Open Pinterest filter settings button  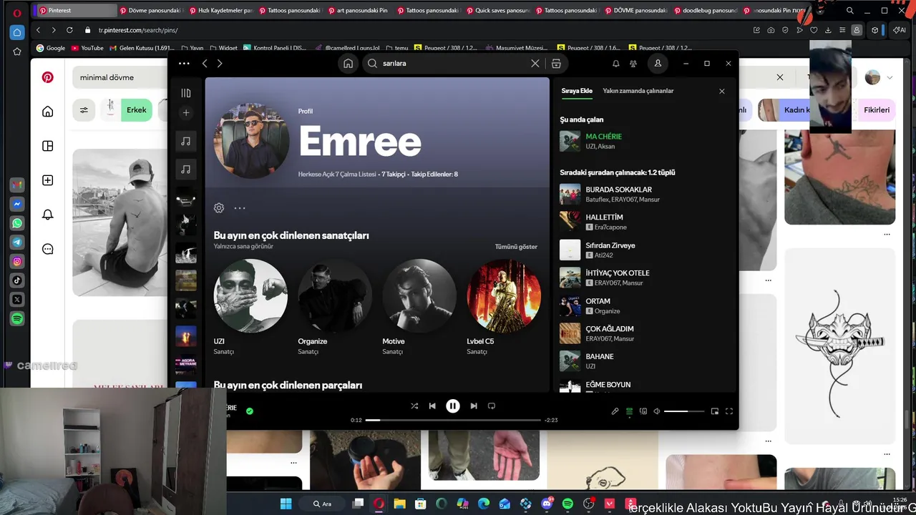click(84, 110)
